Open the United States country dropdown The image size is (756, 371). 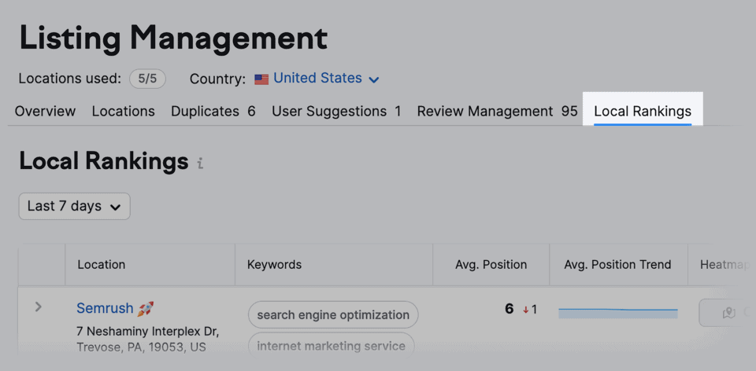click(x=326, y=79)
